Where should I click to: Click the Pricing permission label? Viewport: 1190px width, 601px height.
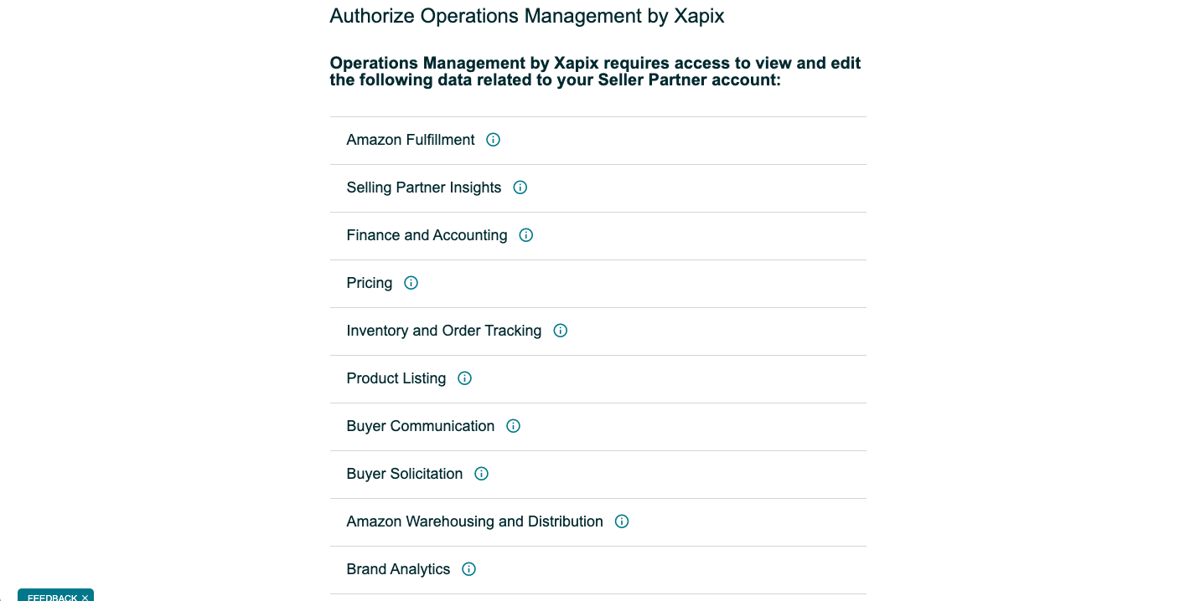coord(370,283)
